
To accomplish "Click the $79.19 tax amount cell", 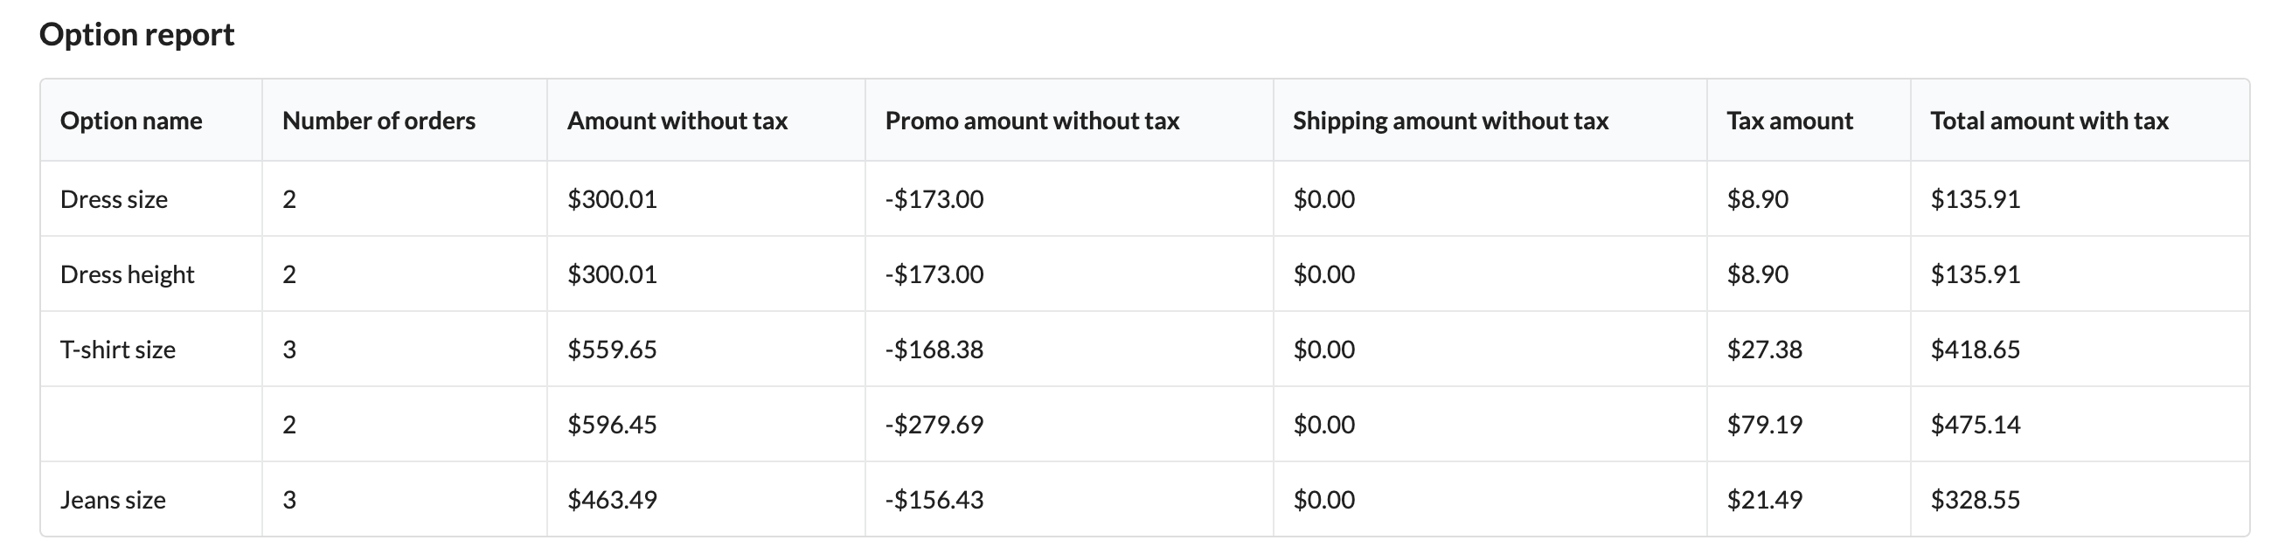I will tap(1764, 425).
